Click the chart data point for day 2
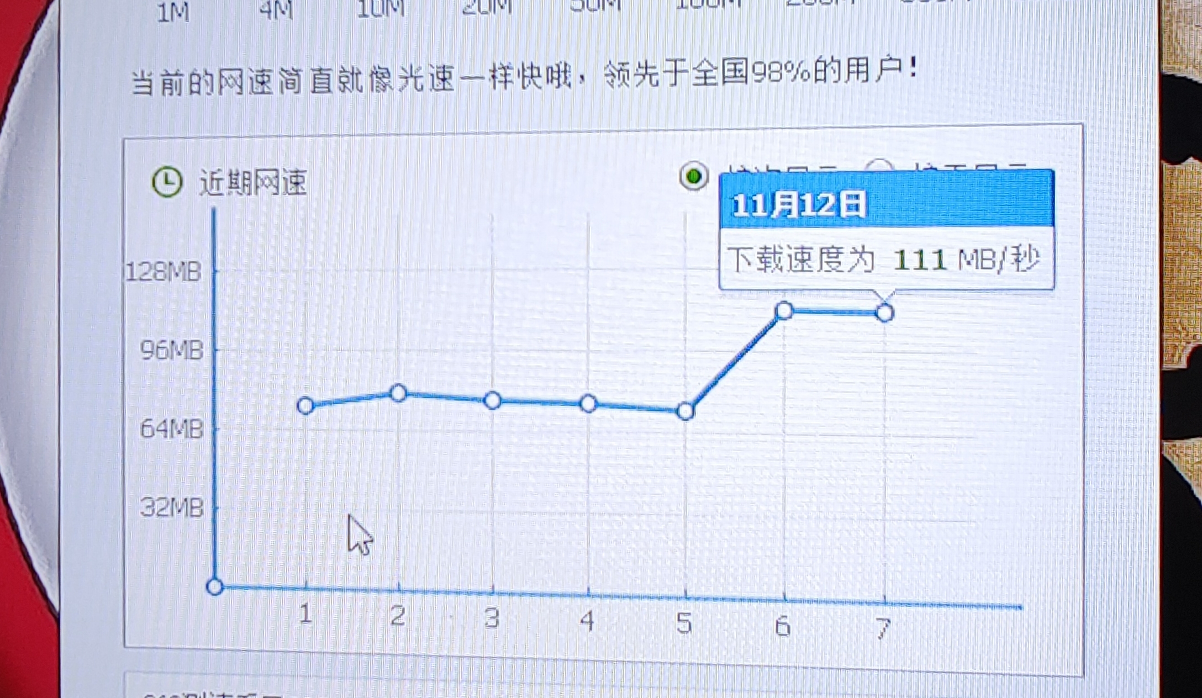The width and height of the screenshot is (1202, 698). coord(398,393)
